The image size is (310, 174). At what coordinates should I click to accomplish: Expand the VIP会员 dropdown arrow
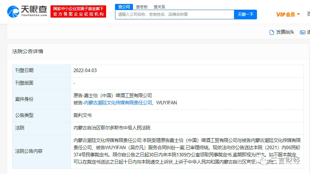pos(299,14)
